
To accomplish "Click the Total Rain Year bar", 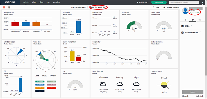I will pos(78,27).
